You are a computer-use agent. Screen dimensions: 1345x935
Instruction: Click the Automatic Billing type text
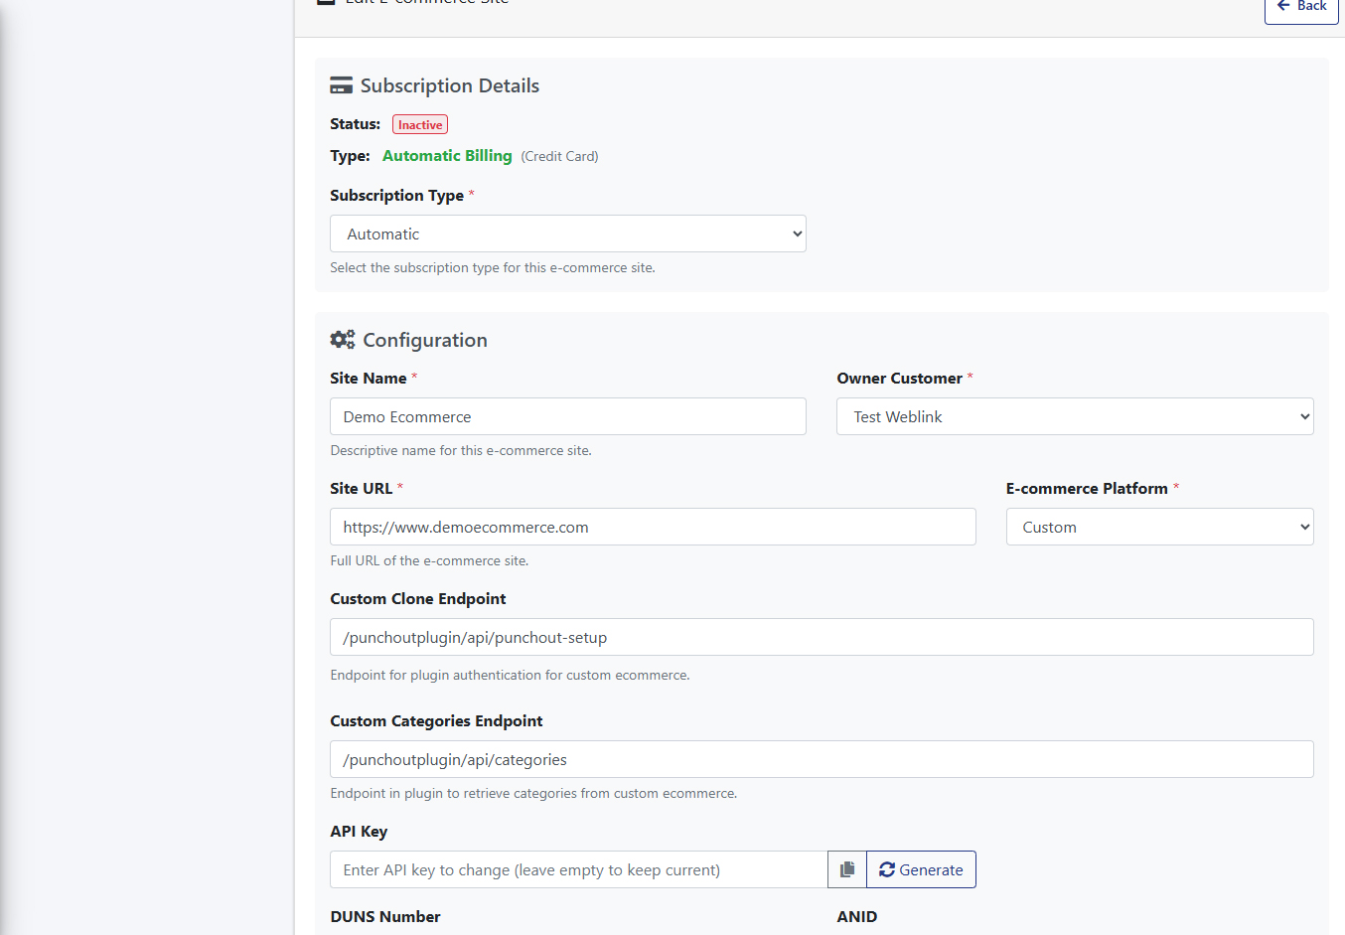tap(447, 156)
